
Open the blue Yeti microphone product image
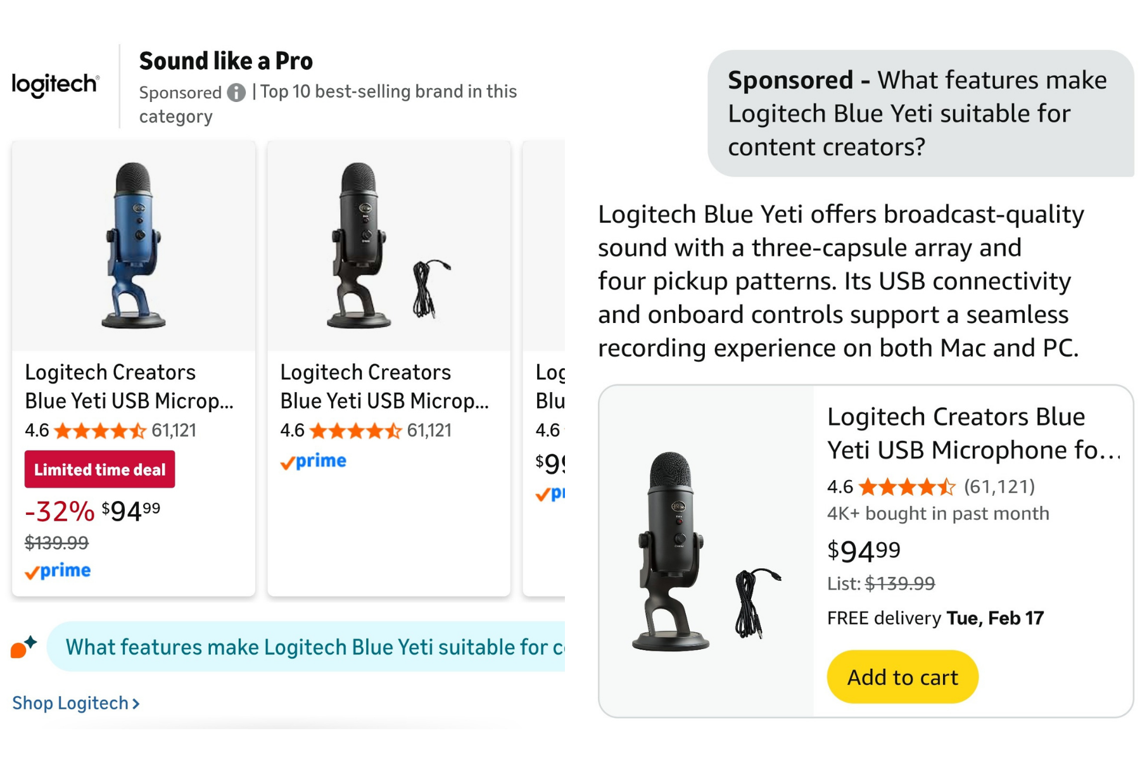tap(134, 245)
